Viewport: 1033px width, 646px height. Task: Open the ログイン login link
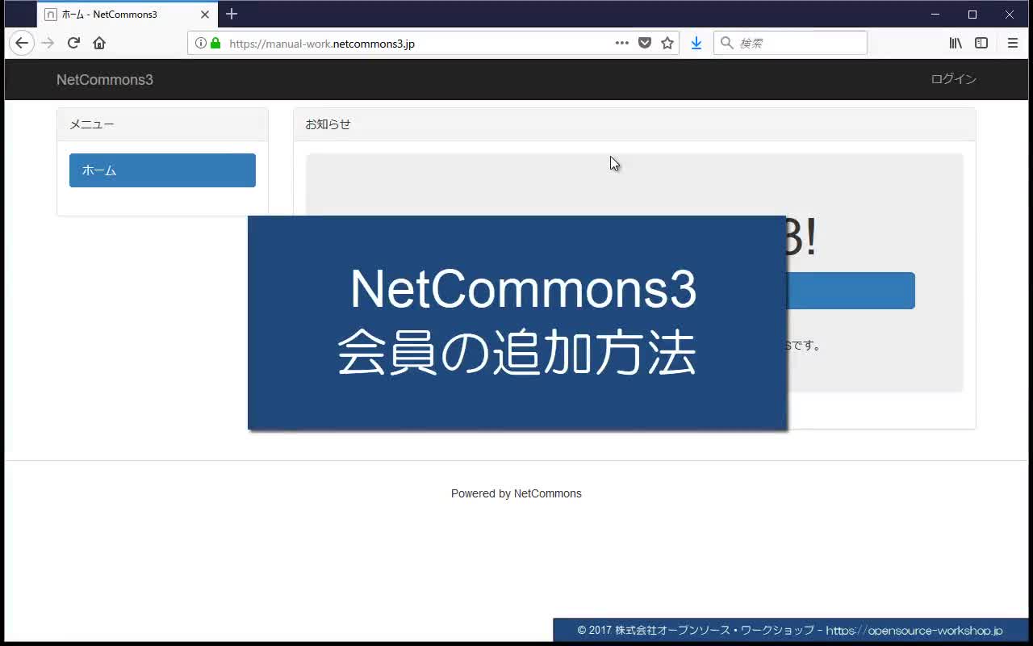(953, 79)
